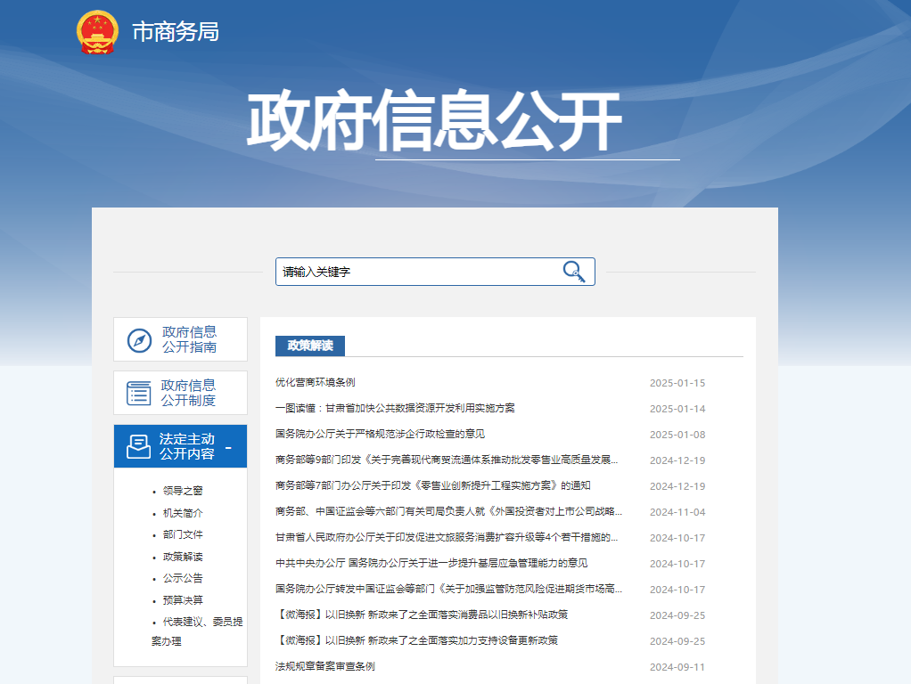Click the 市商务局 site title
The width and height of the screenshot is (911, 684).
click(176, 32)
